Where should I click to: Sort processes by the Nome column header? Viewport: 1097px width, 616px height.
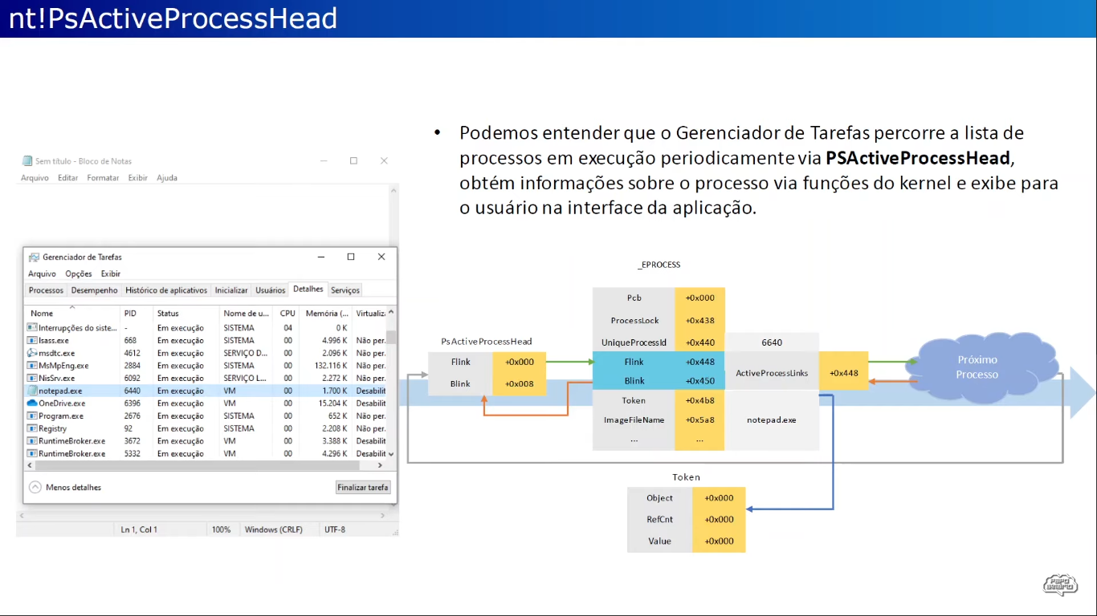(x=42, y=314)
